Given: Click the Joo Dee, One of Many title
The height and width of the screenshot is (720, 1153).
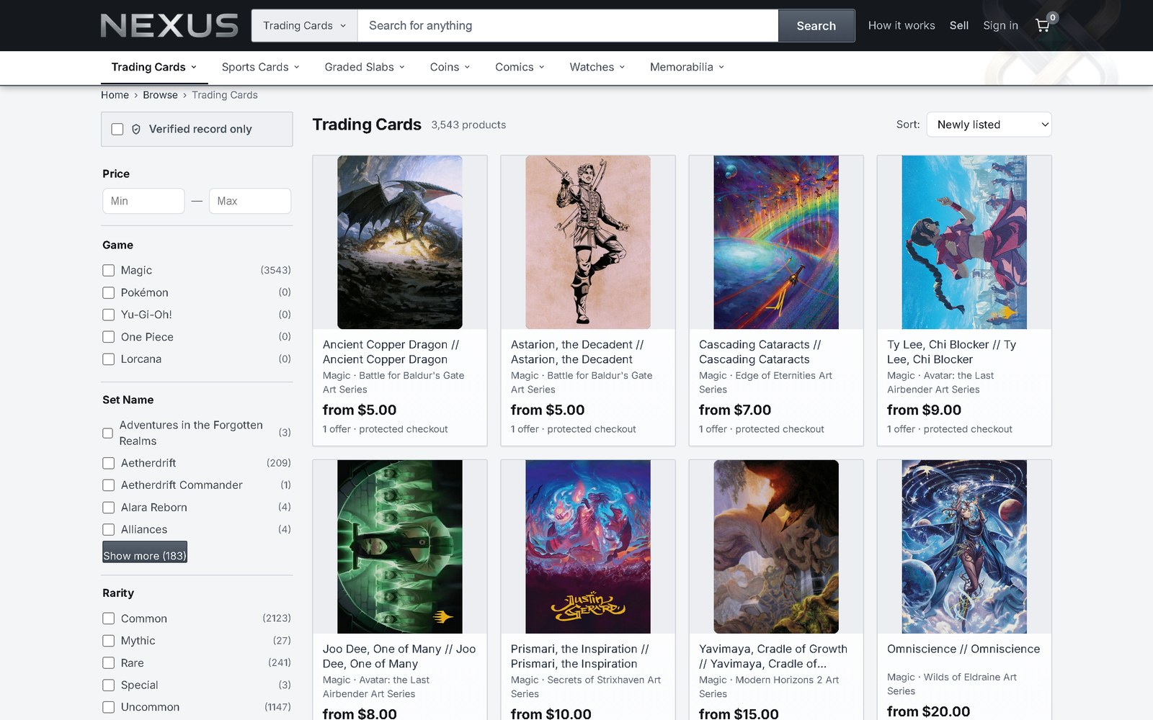Looking at the screenshot, I should tap(399, 657).
